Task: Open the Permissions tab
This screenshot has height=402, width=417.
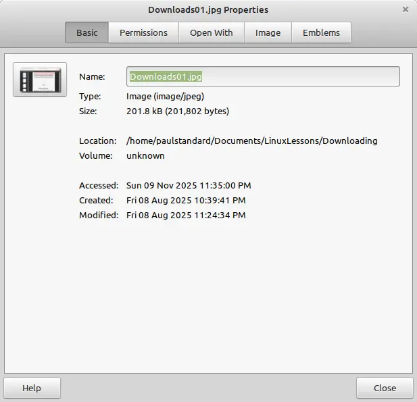Action: click(x=143, y=32)
